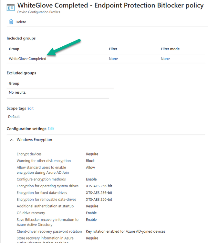Image resolution: width=208 pixels, height=243 pixels.
Task: Click Encryption for operating system drives label
Action: pos(47,186)
